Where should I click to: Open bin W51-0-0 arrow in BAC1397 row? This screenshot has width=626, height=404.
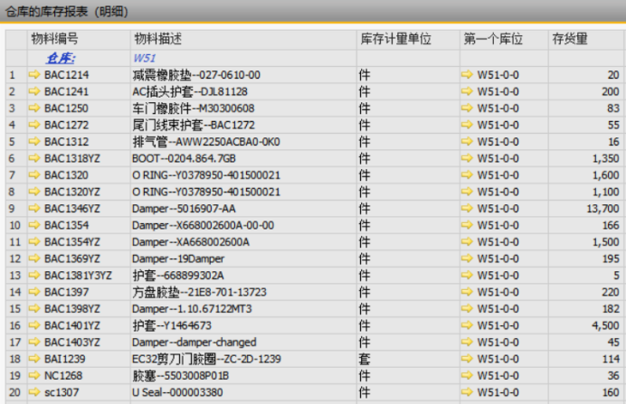468,292
